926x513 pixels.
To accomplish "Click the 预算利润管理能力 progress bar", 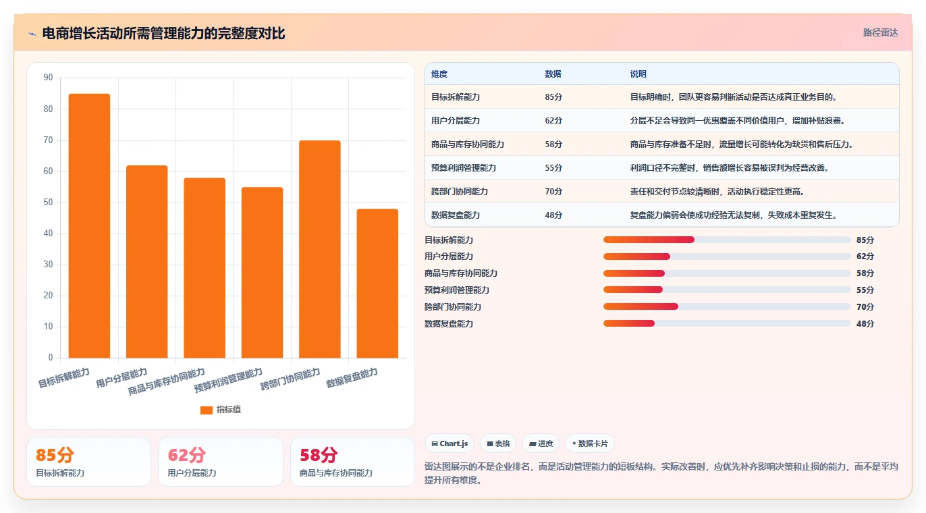I will (x=727, y=290).
